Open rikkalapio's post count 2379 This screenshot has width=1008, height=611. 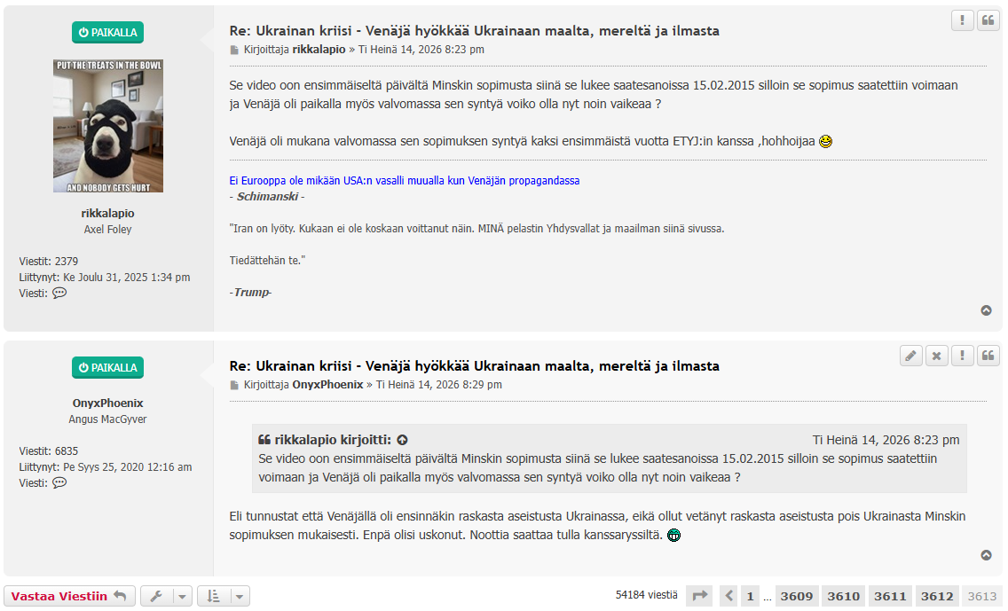[67, 262]
